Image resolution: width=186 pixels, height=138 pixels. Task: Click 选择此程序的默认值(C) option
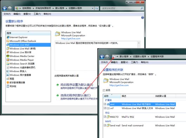[75, 95]
